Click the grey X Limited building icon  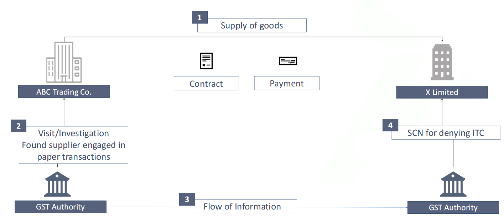[442, 63]
